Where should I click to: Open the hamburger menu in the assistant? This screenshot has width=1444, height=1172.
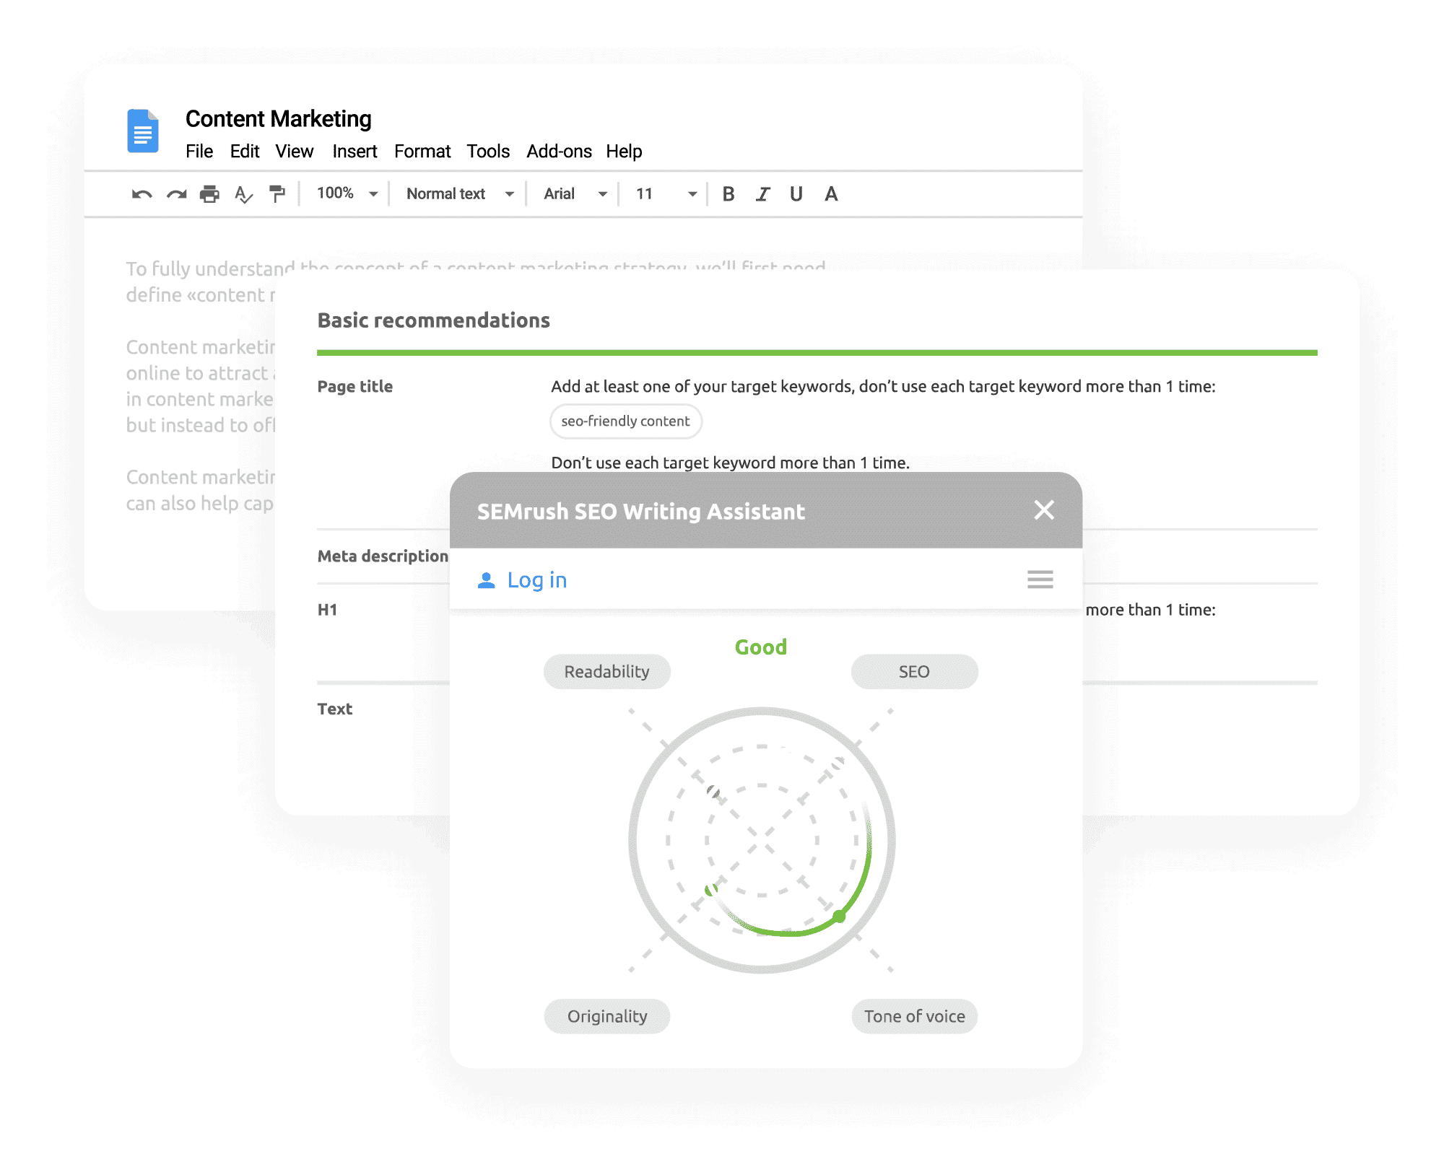(x=1040, y=580)
